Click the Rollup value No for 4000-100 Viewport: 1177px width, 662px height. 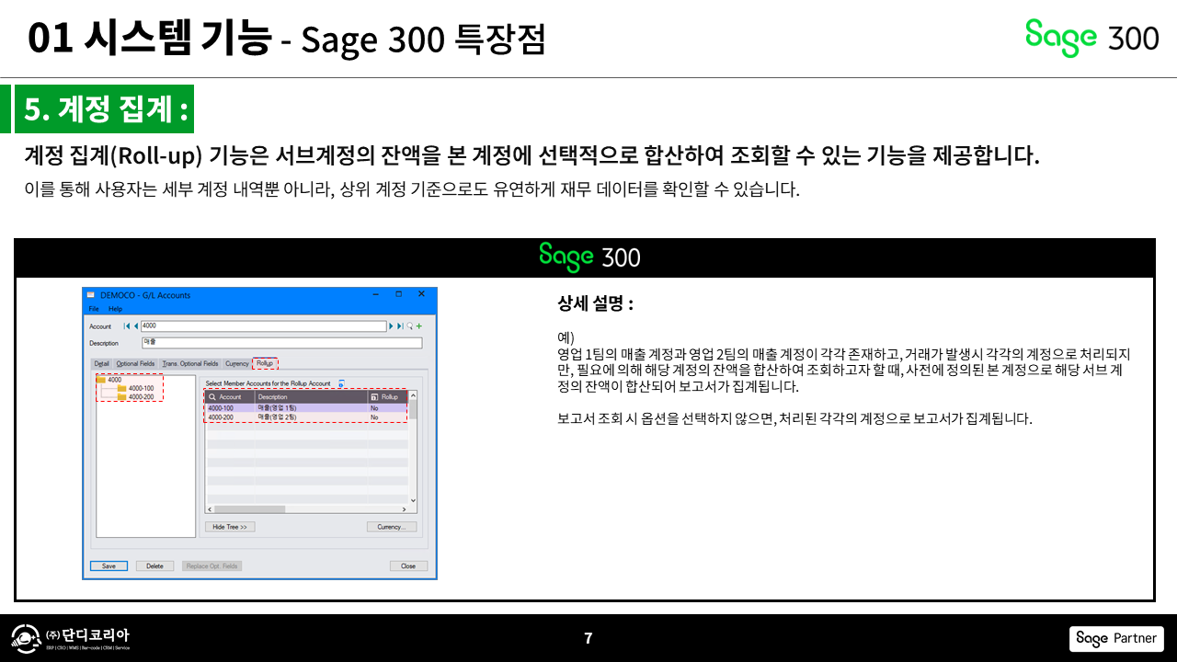pyautogui.click(x=388, y=407)
